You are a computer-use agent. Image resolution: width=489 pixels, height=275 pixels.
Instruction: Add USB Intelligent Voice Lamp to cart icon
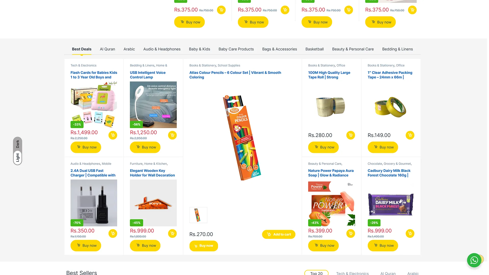[x=172, y=135]
